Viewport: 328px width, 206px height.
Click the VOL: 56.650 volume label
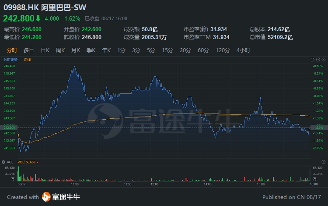26,162
